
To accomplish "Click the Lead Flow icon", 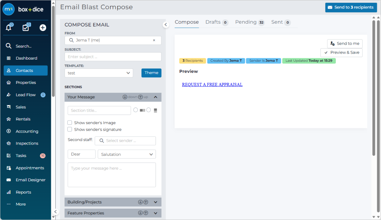I will click(x=8, y=95).
